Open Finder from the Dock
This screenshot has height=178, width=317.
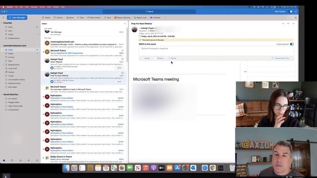click(x=66, y=168)
